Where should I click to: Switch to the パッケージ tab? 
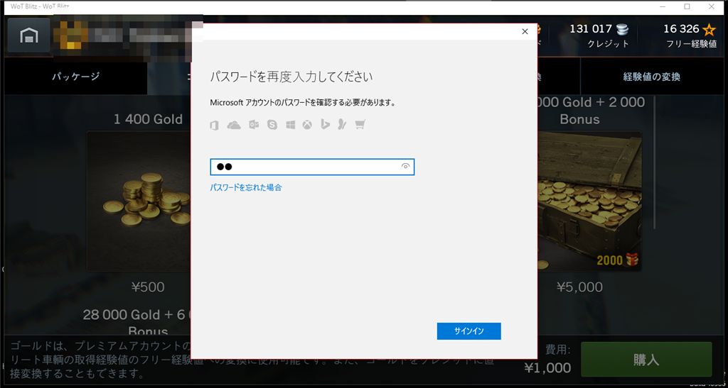coord(75,77)
